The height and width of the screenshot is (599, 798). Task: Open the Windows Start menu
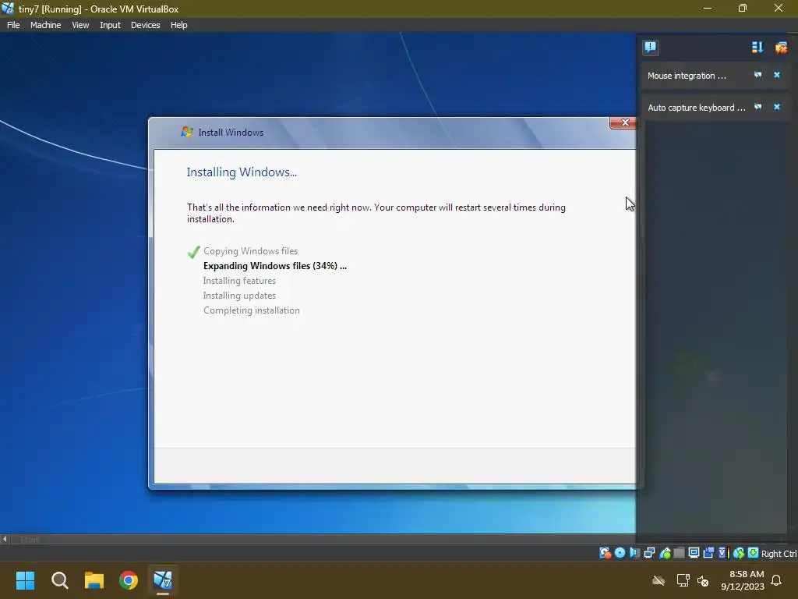25,580
